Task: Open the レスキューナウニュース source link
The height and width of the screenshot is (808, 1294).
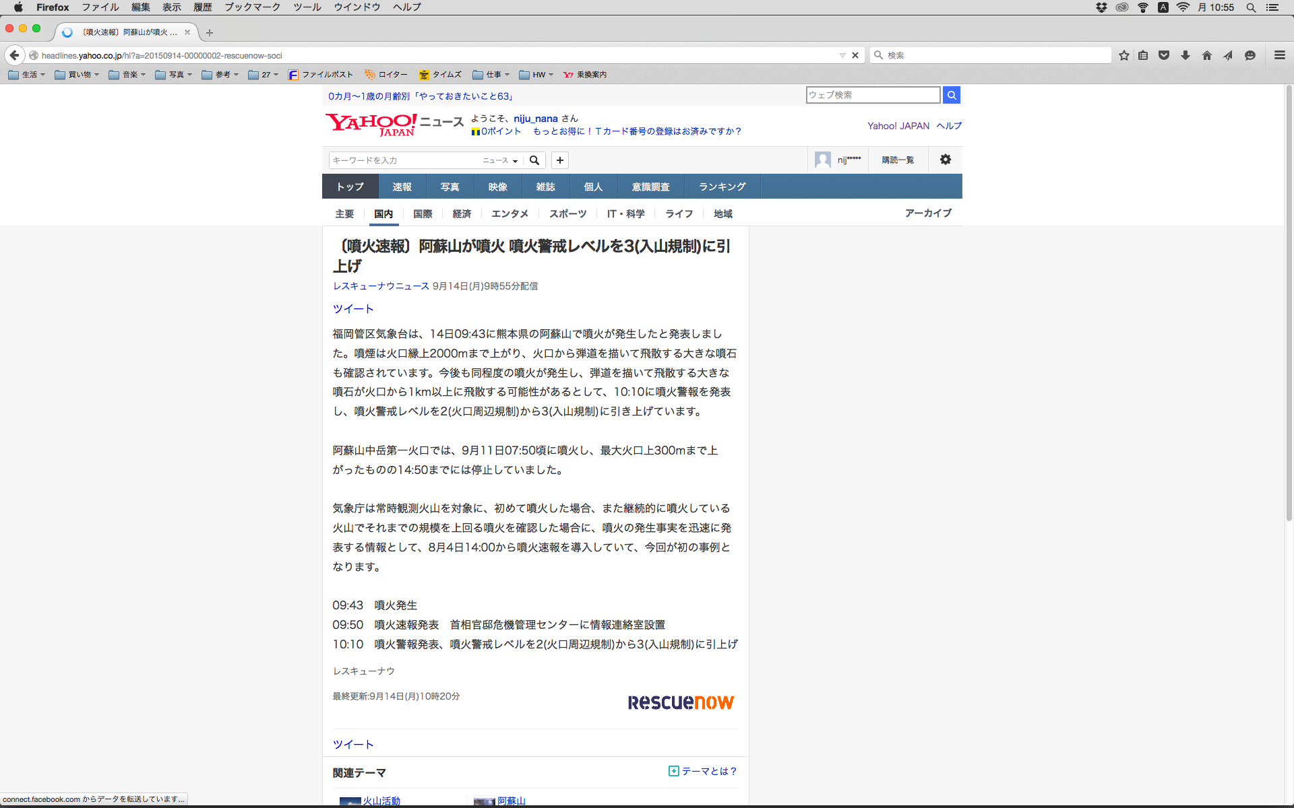Action: [381, 286]
